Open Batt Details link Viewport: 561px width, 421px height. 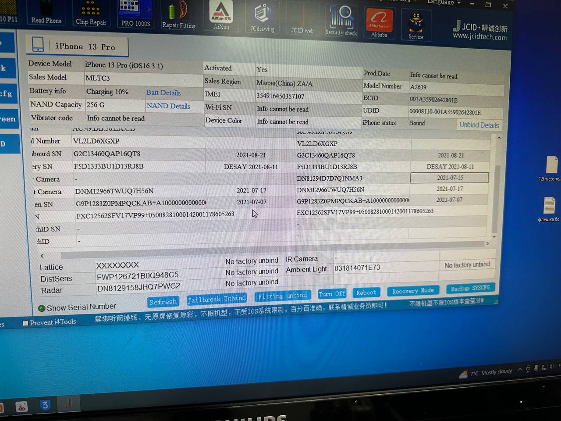click(163, 93)
